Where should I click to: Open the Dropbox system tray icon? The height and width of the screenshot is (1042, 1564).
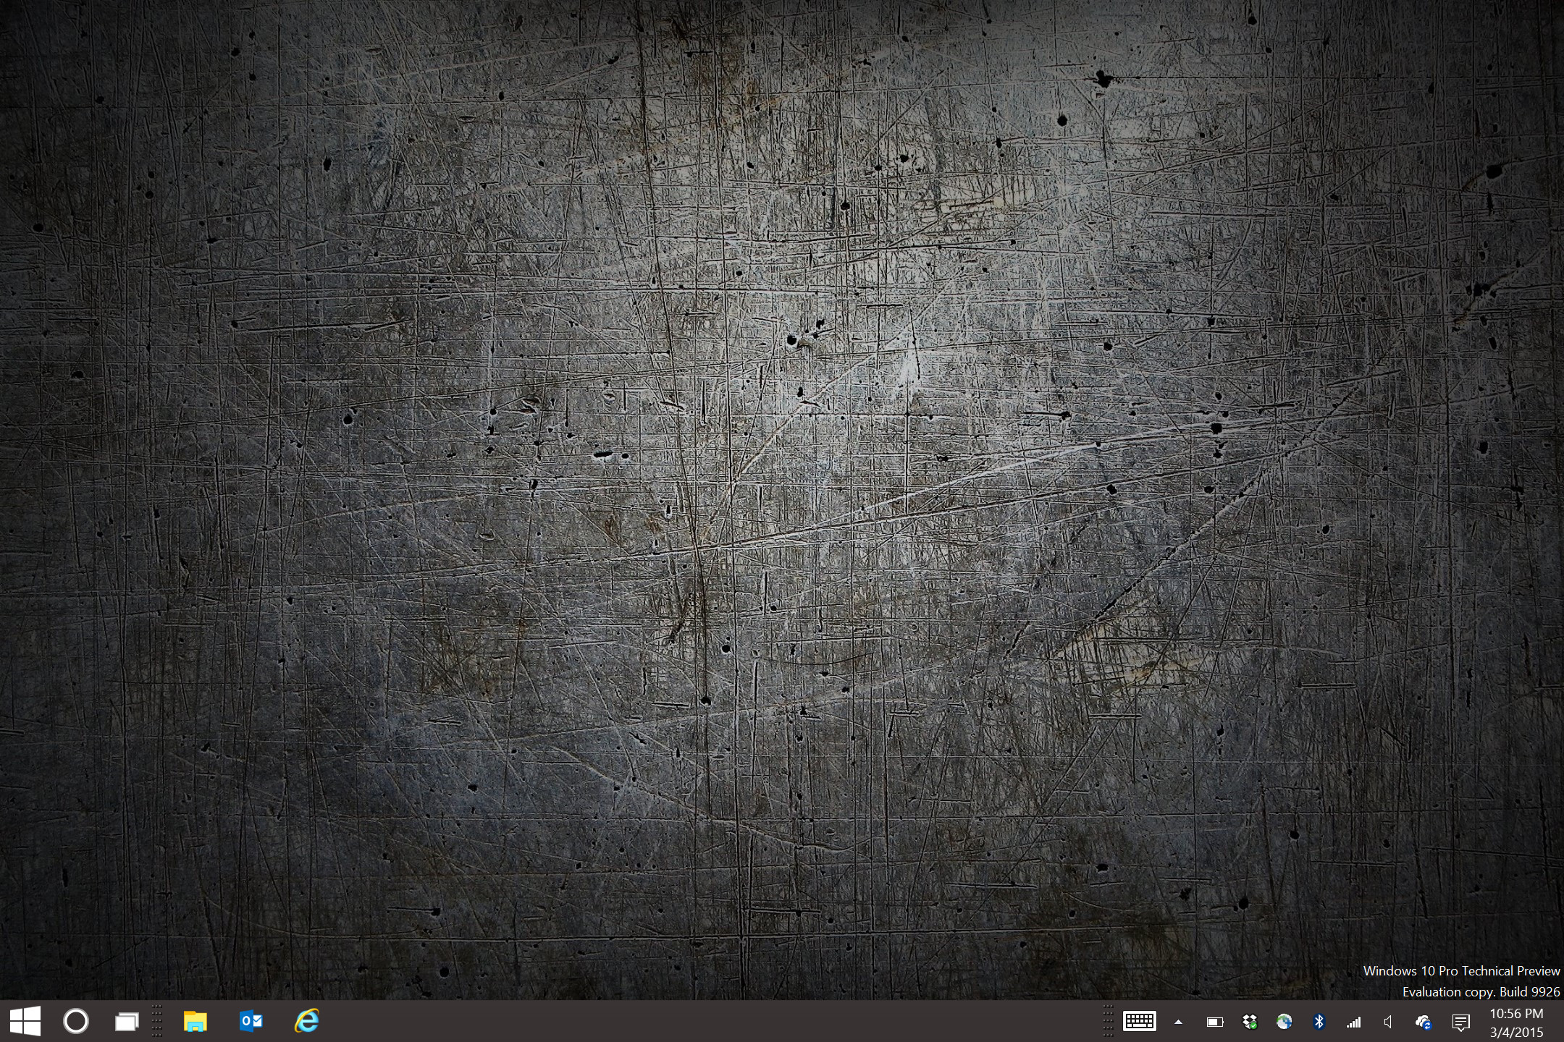tap(1249, 1021)
